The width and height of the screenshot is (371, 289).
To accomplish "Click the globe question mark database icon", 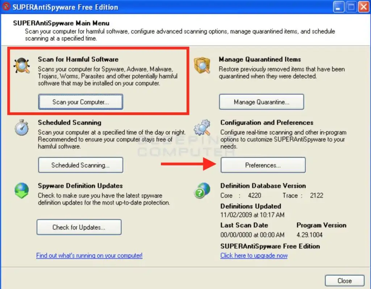I will click(202, 190).
